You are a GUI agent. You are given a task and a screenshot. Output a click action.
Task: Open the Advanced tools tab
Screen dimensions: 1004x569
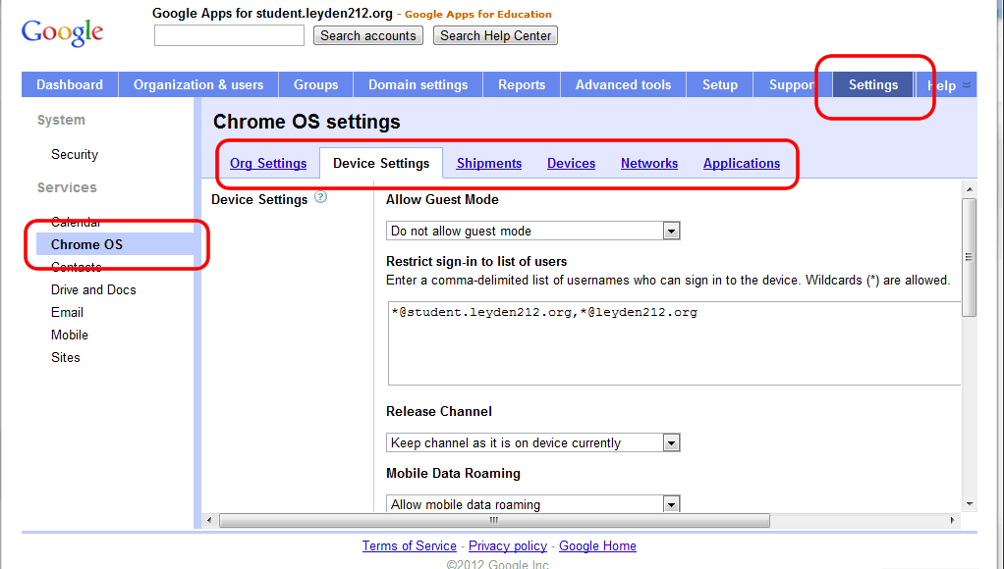click(x=623, y=84)
